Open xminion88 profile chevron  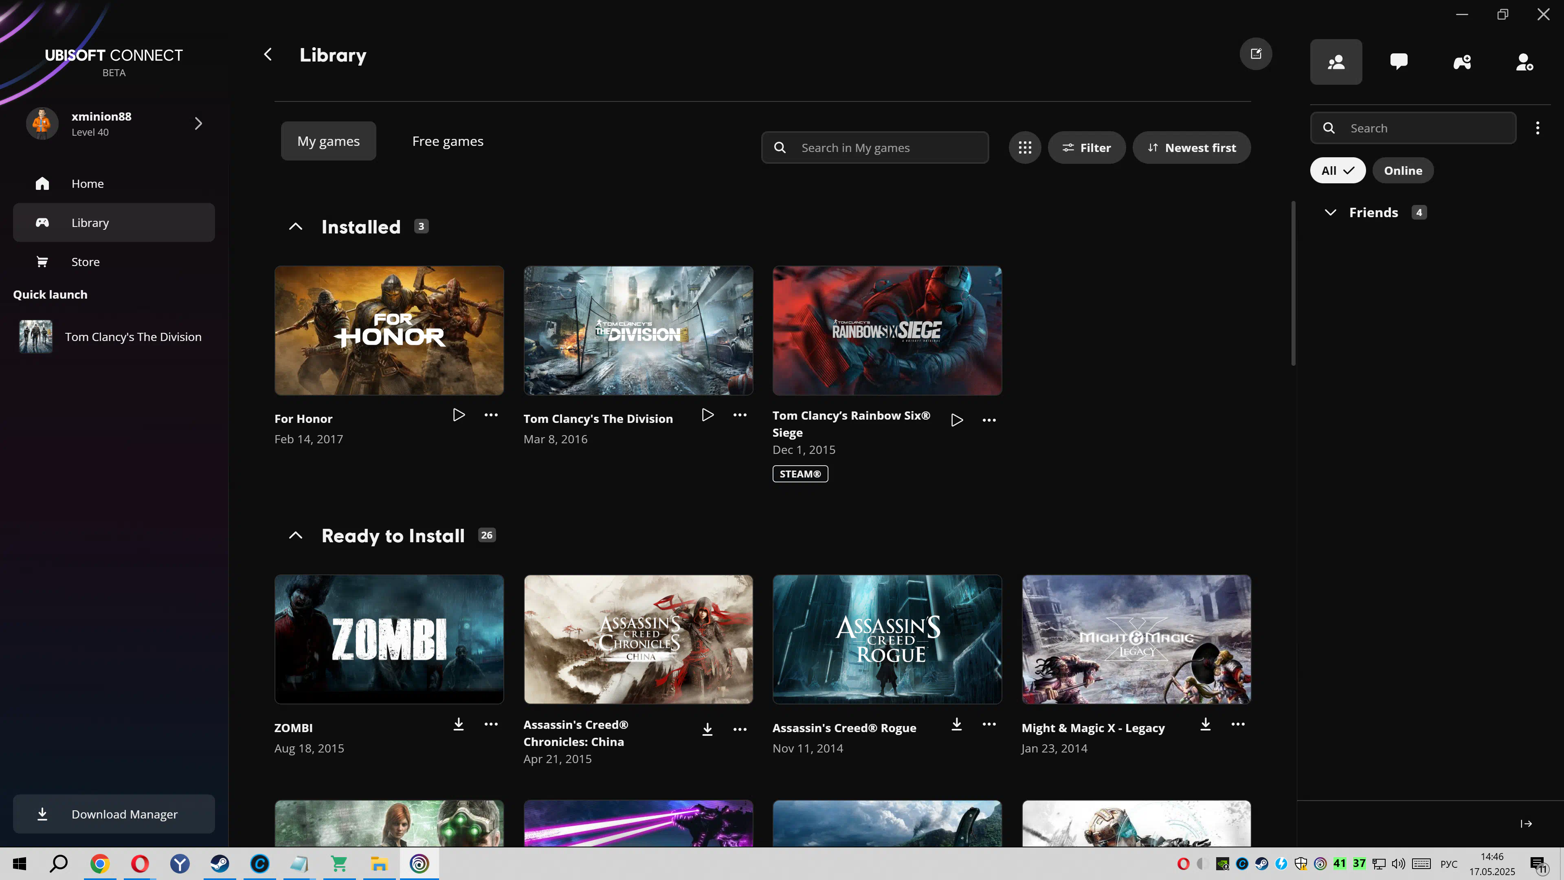point(198,124)
